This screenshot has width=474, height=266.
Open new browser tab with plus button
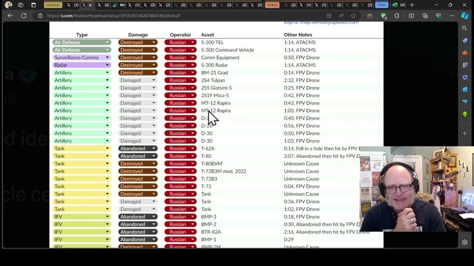412,5
